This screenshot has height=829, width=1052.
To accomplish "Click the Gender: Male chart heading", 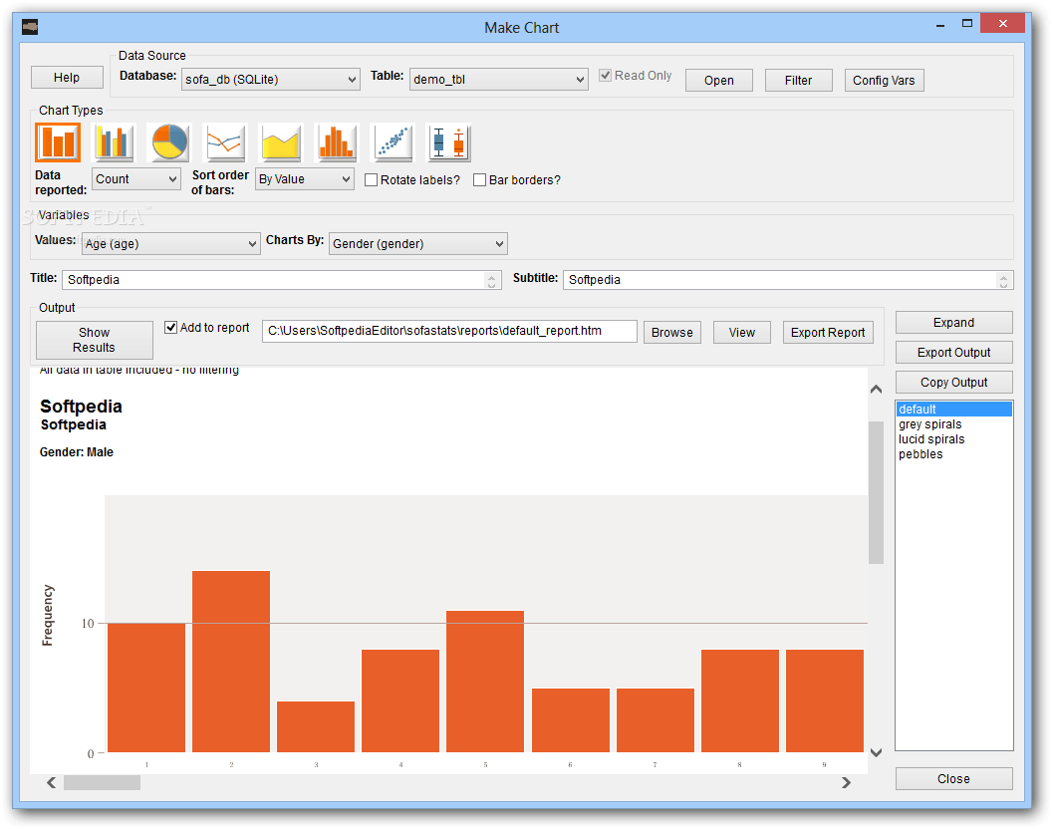I will [x=77, y=452].
